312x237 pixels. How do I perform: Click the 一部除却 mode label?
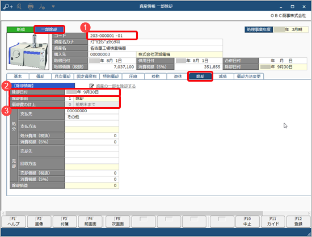pyautogui.click(x=49, y=29)
